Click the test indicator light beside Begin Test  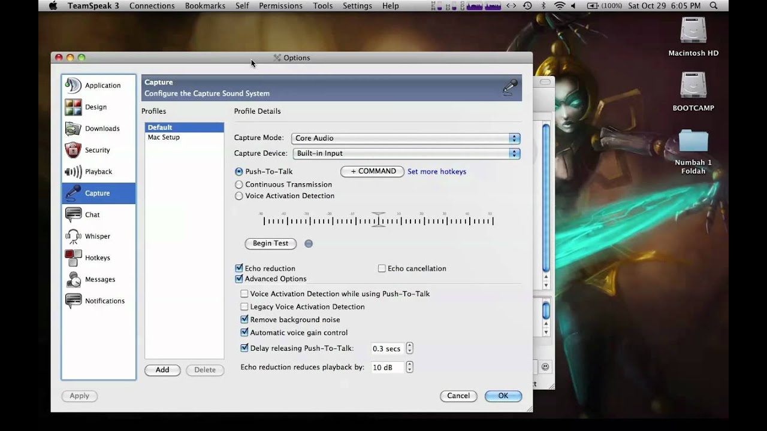point(309,244)
